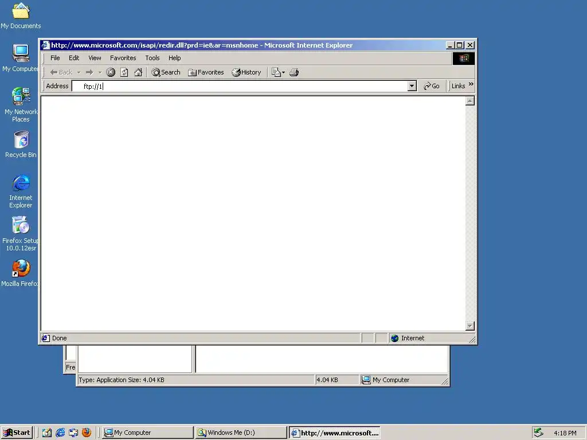Select the My Computer desktop icon
The image size is (587, 440).
(x=21, y=58)
